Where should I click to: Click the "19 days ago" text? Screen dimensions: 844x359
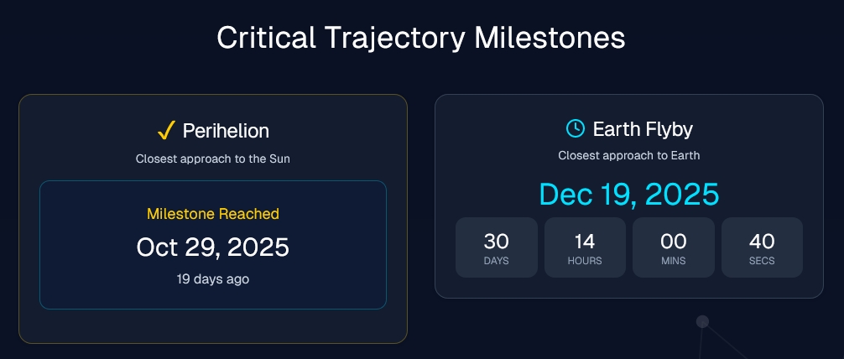[x=213, y=279]
